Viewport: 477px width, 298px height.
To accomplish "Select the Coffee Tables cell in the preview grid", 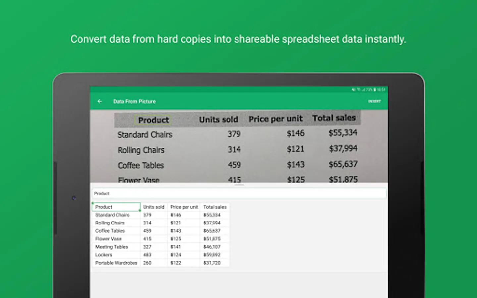I will point(116,231).
